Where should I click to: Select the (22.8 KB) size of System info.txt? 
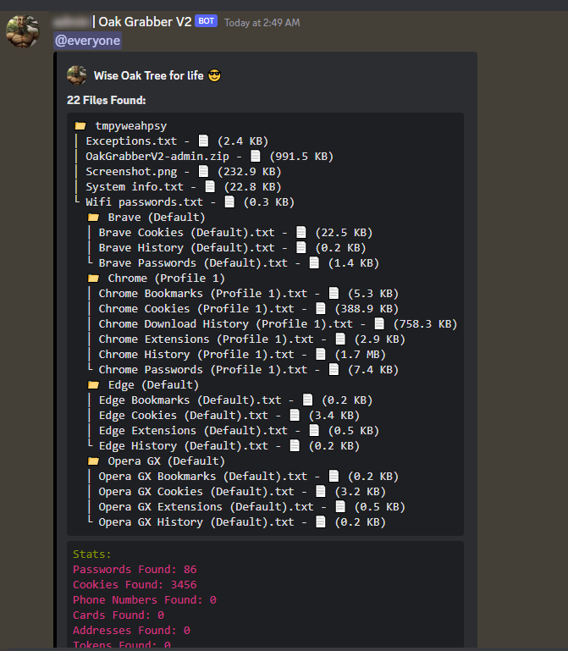[253, 187]
